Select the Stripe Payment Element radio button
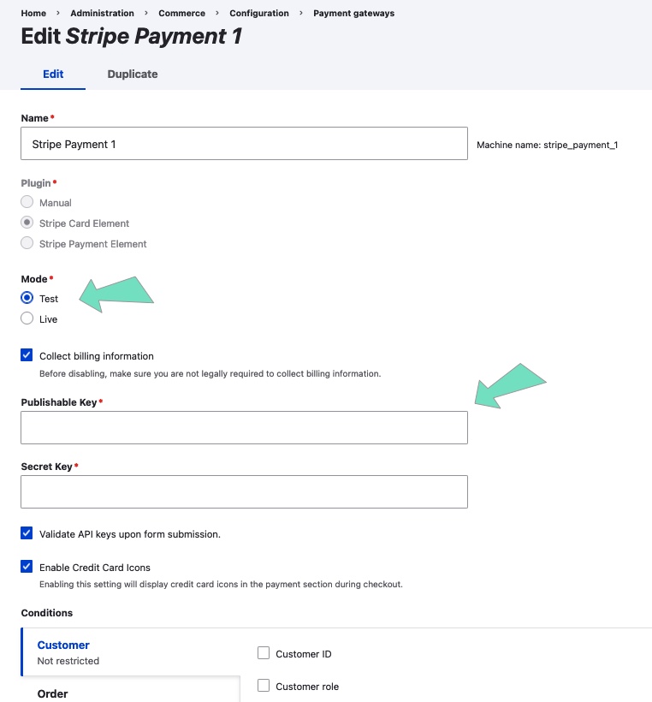652x702 pixels. (27, 243)
